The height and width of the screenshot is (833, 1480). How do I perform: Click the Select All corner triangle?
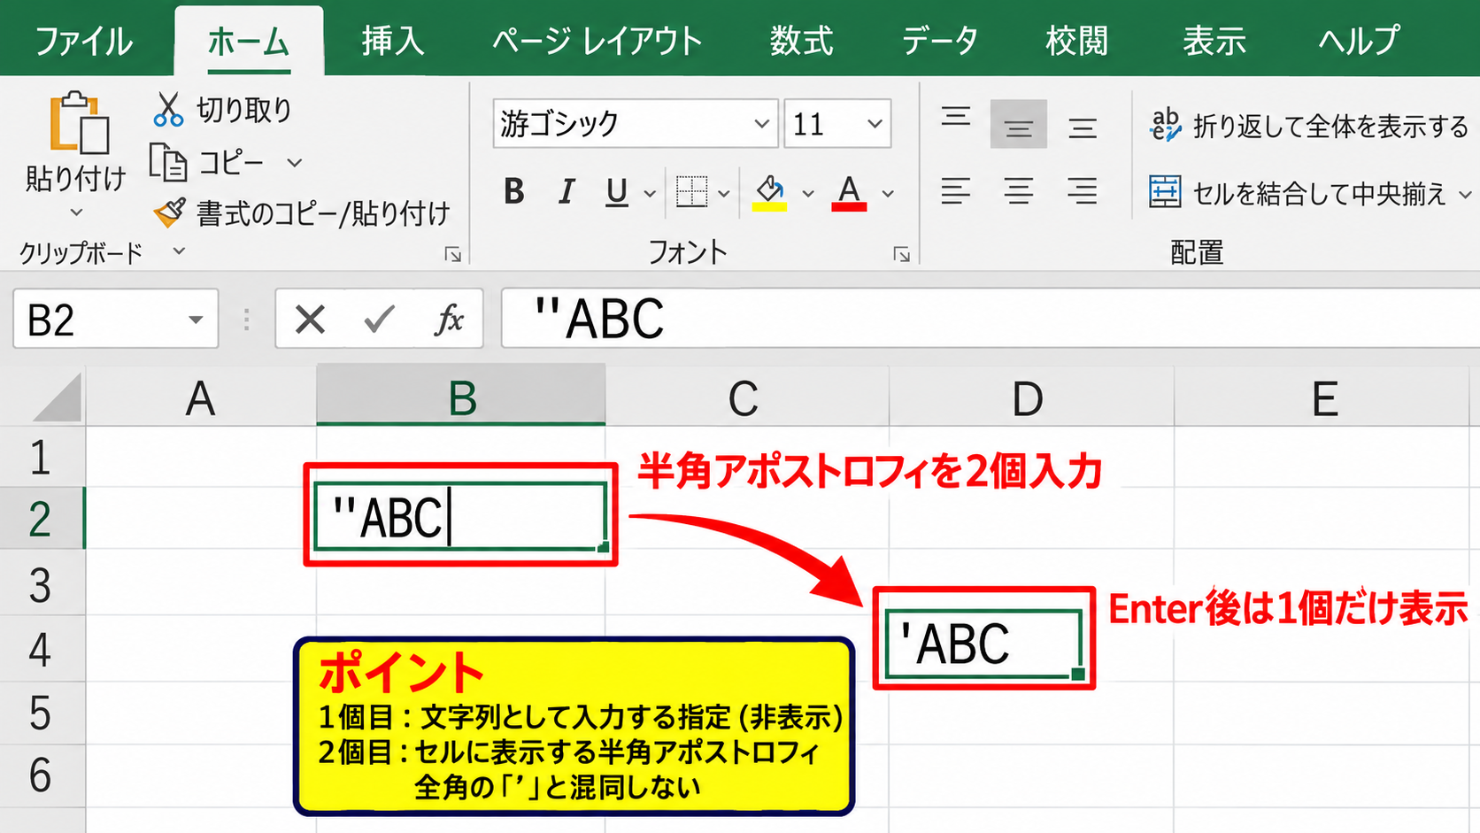point(58,397)
